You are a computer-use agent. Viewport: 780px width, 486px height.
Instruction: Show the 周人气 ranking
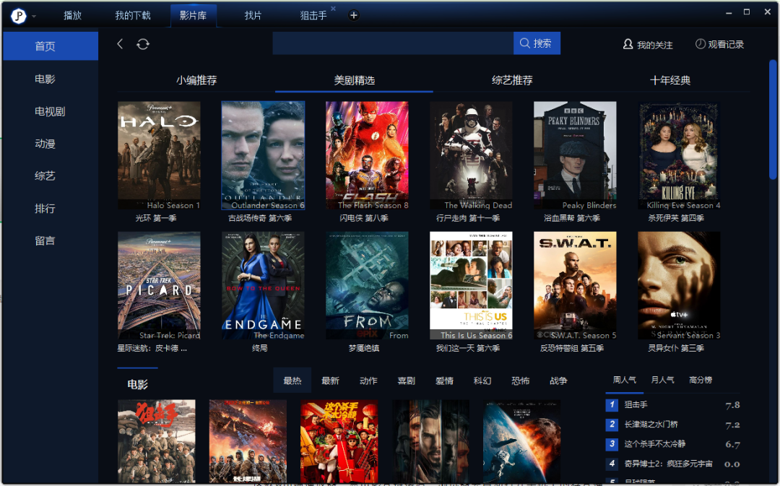(624, 380)
